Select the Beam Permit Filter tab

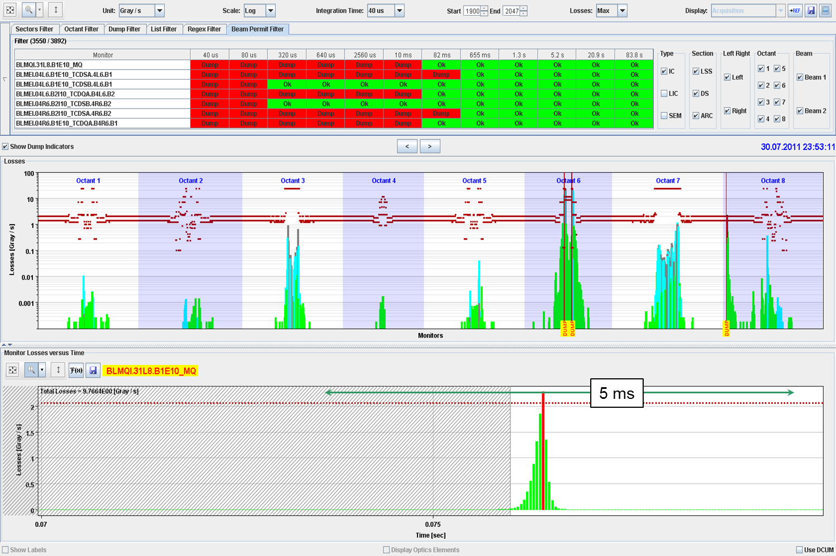click(x=257, y=29)
